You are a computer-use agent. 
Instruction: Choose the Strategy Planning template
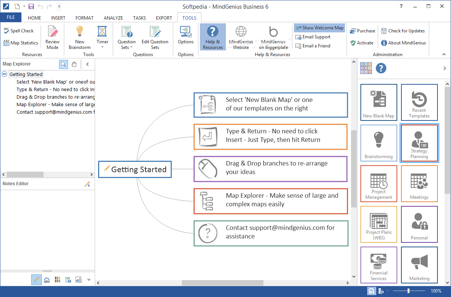point(419,143)
